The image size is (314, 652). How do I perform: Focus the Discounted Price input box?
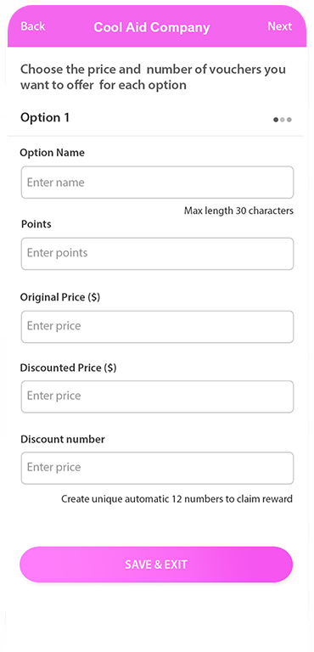point(157,396)
